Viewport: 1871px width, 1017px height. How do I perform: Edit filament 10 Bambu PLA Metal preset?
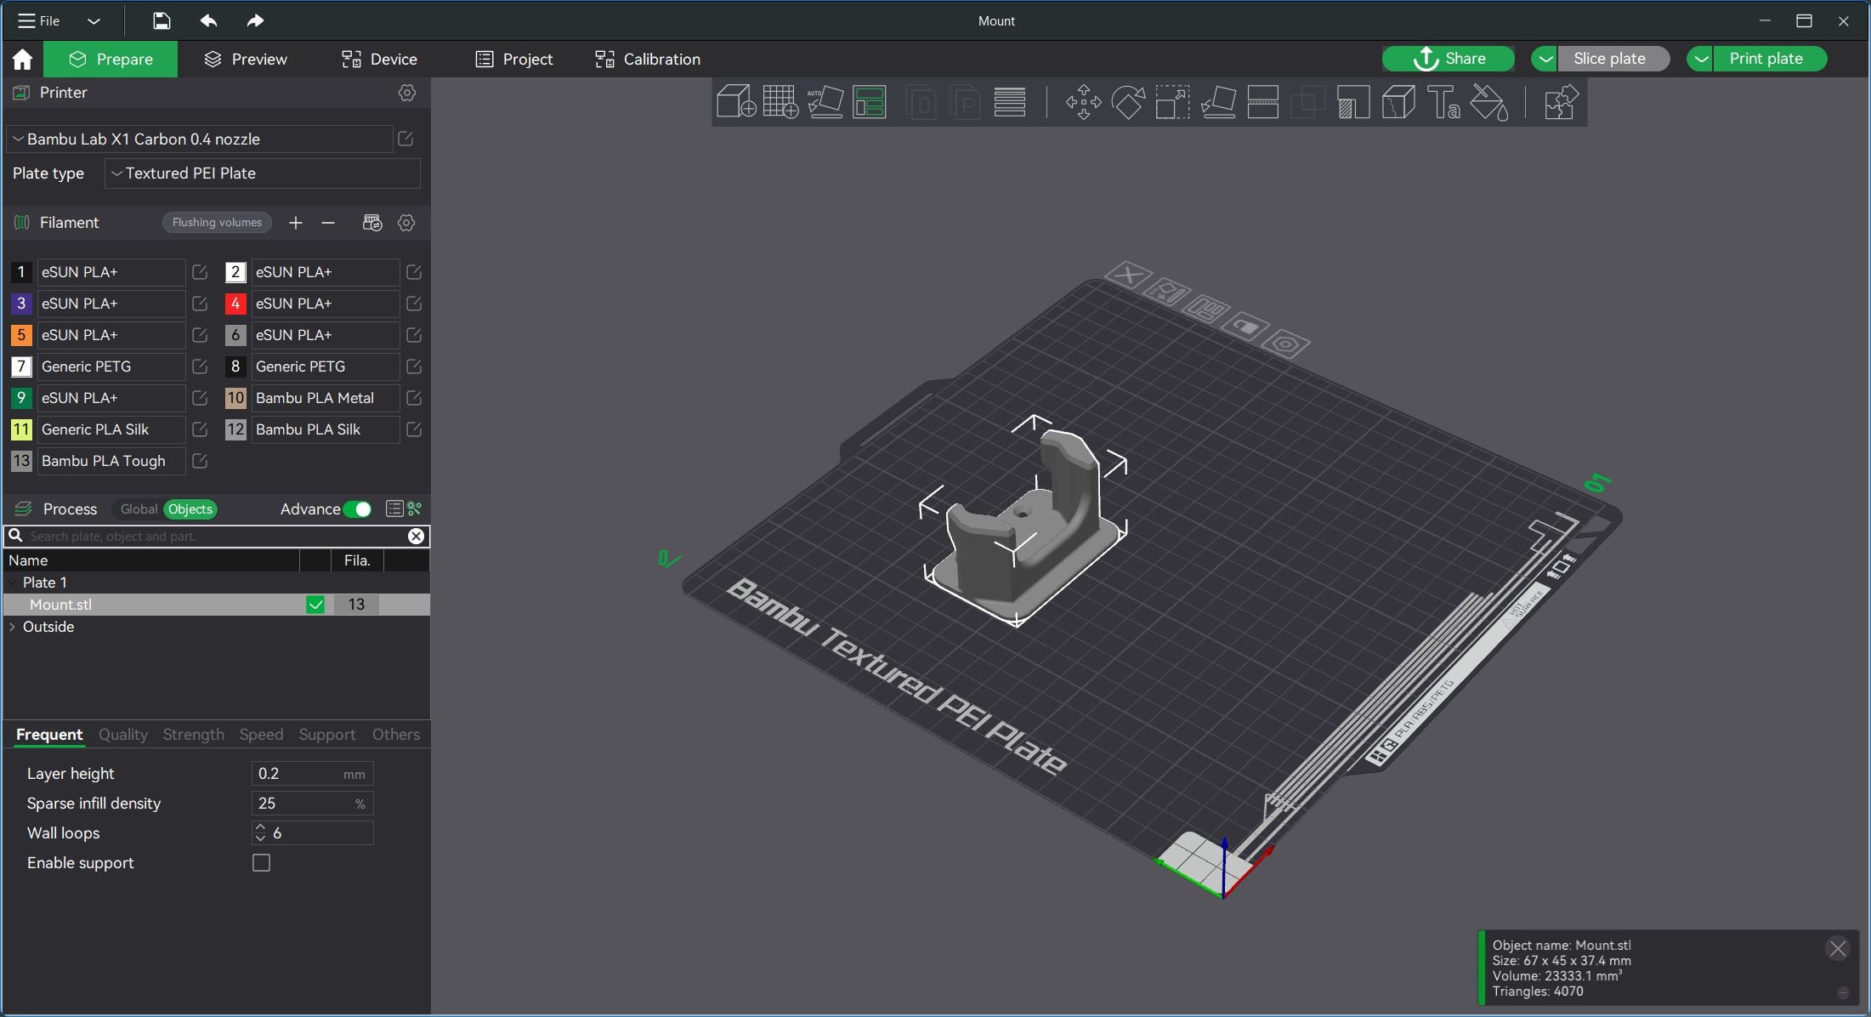[x=414, y=398]
